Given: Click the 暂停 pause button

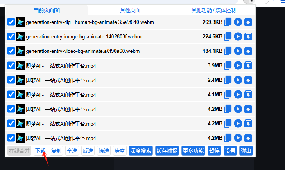Looking at the screenshot, I should pos(214,151).
